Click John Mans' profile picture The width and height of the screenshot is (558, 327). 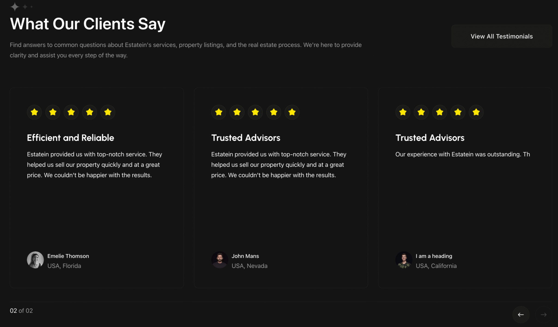[x=220, y=260]
